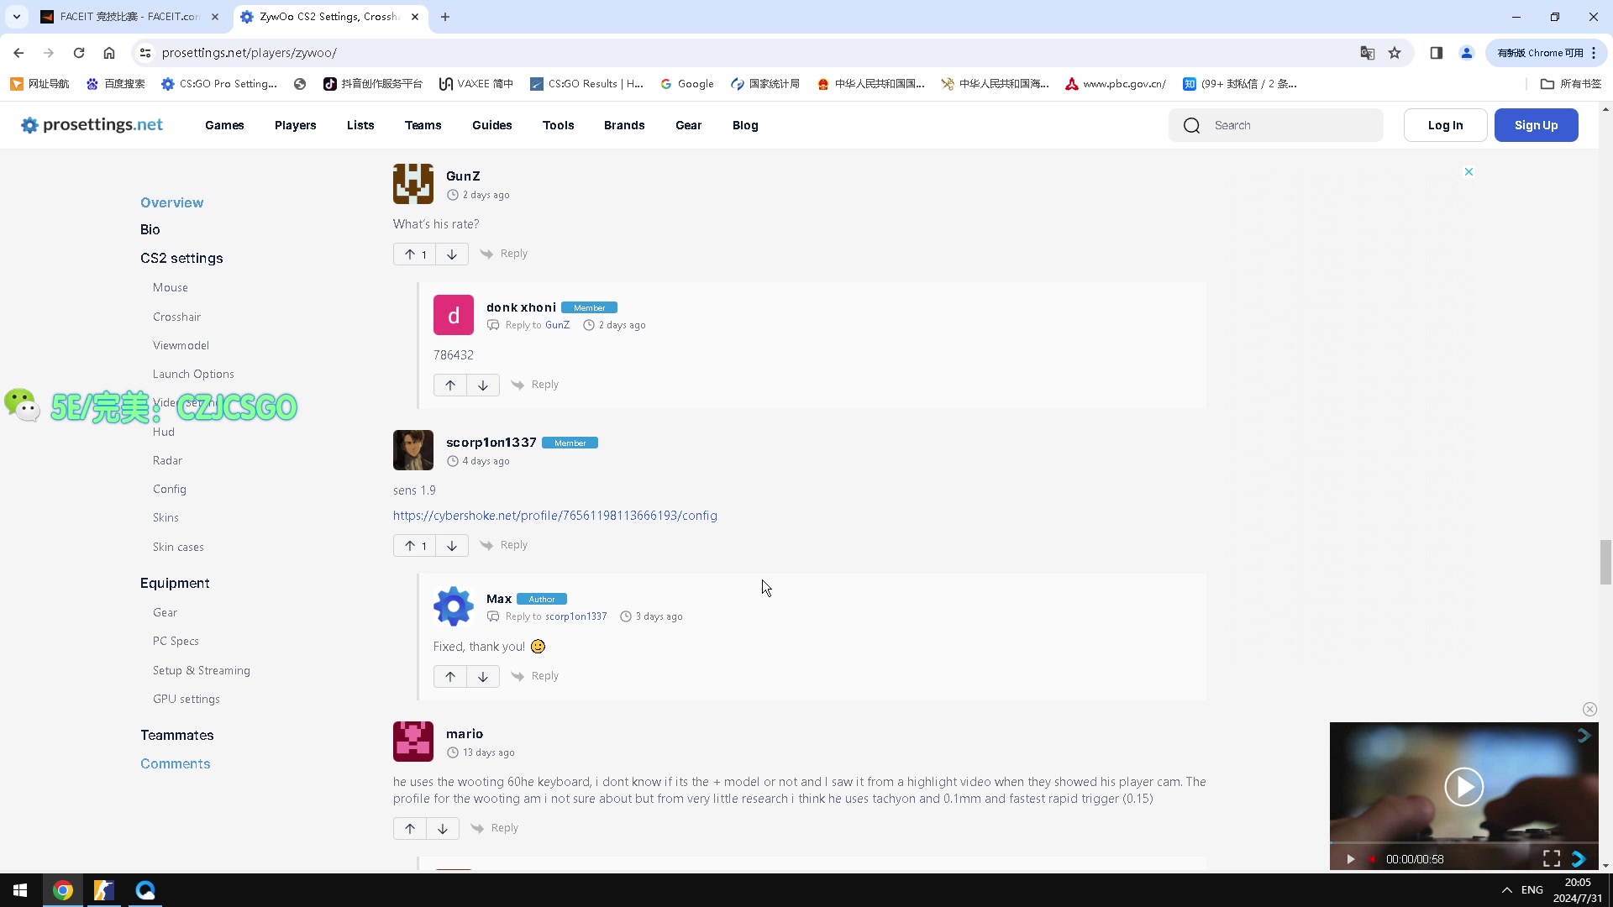Open the Players menu in navigation
This screenshot has height=907, width=1613.
[296, 124]
